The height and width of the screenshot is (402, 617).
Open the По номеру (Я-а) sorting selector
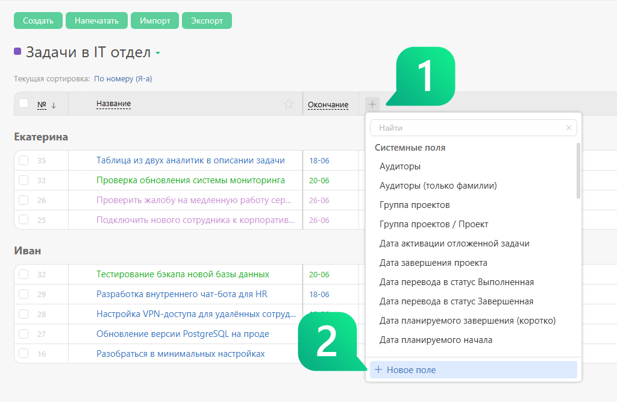click(123, 79)
